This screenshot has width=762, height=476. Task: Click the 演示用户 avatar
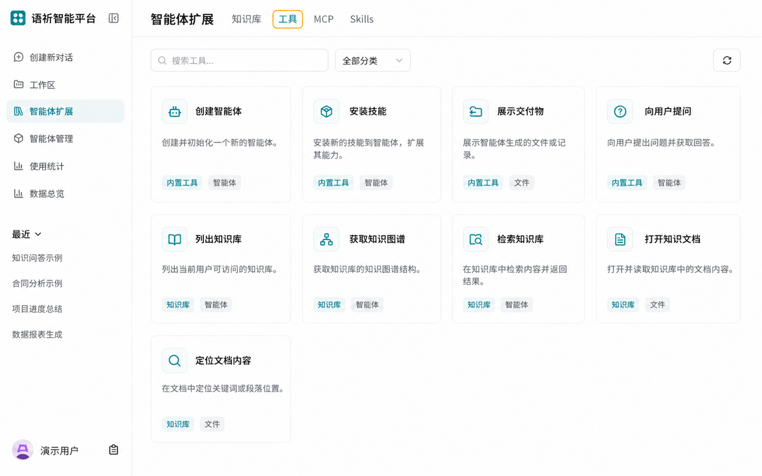coord(22,450)
